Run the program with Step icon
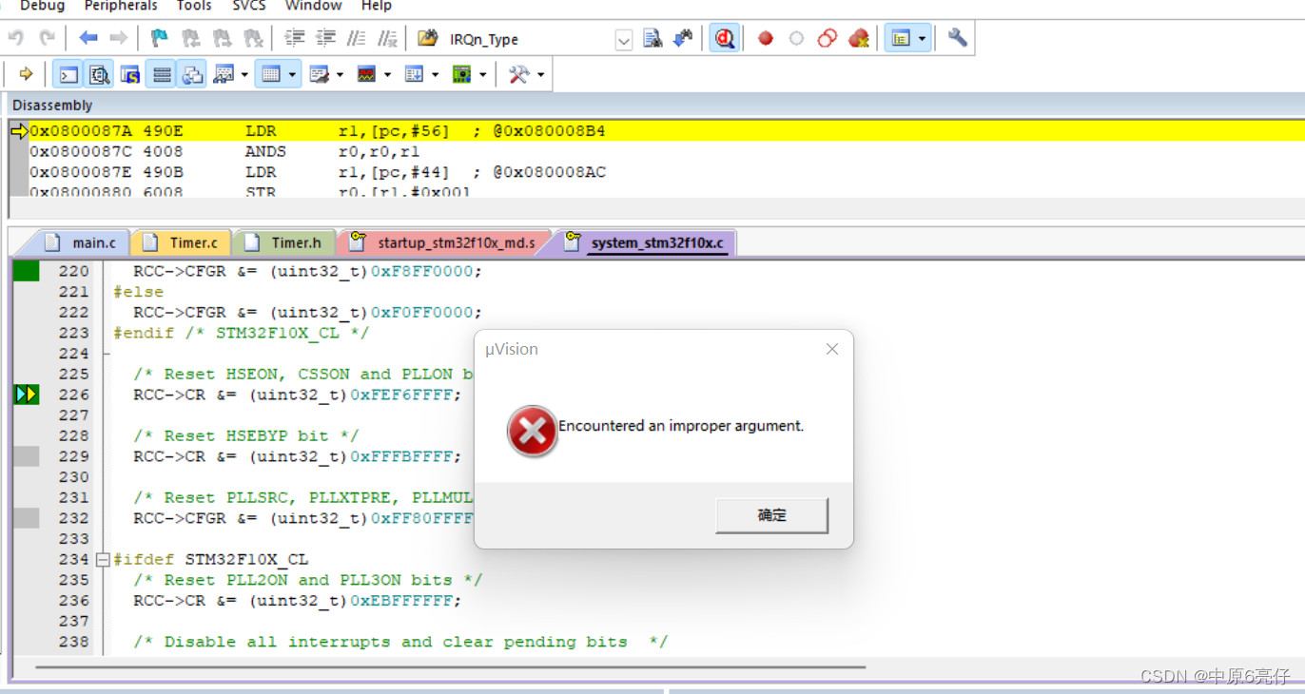The width and height of the screenshot is (1305, 694). (x=26, y=73)
